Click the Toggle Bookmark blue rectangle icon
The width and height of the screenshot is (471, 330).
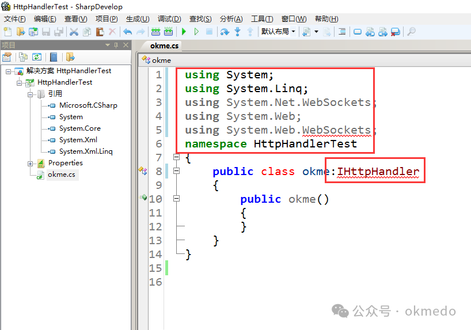358,32
